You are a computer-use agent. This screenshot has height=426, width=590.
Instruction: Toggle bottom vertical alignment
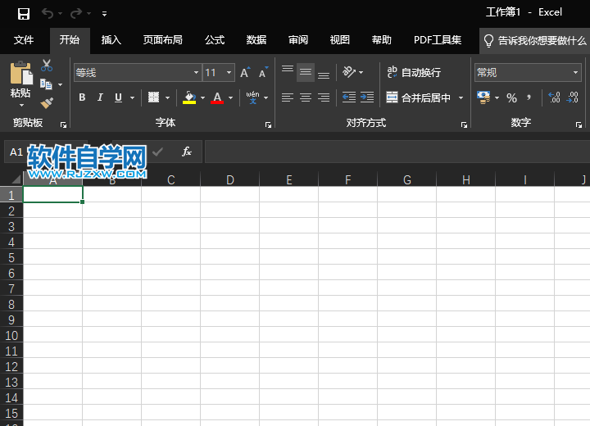click(x=324, y=74)
